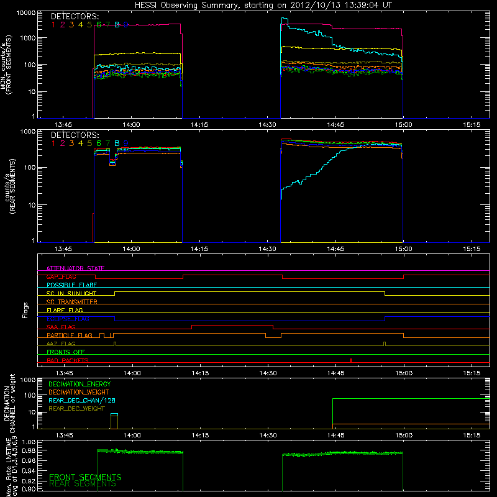Click detector 6 in rear segments legend

[99, 144]
